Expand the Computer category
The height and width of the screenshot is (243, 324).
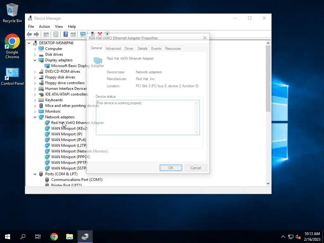point(35,49)
